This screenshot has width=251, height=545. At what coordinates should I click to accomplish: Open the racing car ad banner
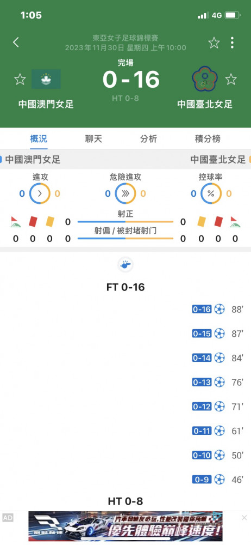125,526
